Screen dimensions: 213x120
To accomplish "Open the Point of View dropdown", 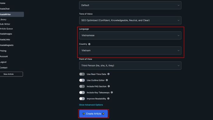I will (x=130, y=65).
